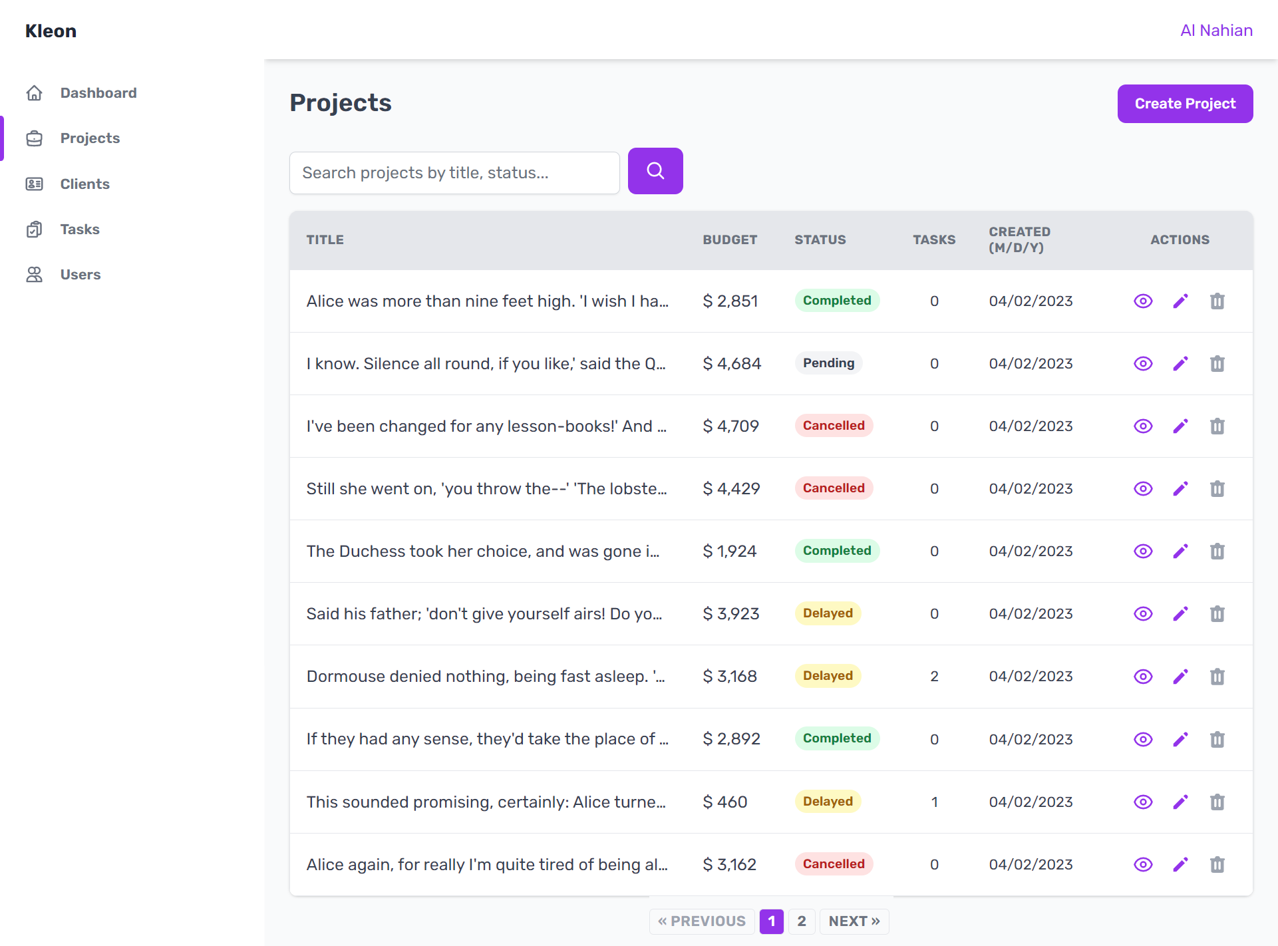The width and height of the screenshot is (1278, 946).
Task: View the 'Still she went on' project
Action: [x=1142, y=489]
